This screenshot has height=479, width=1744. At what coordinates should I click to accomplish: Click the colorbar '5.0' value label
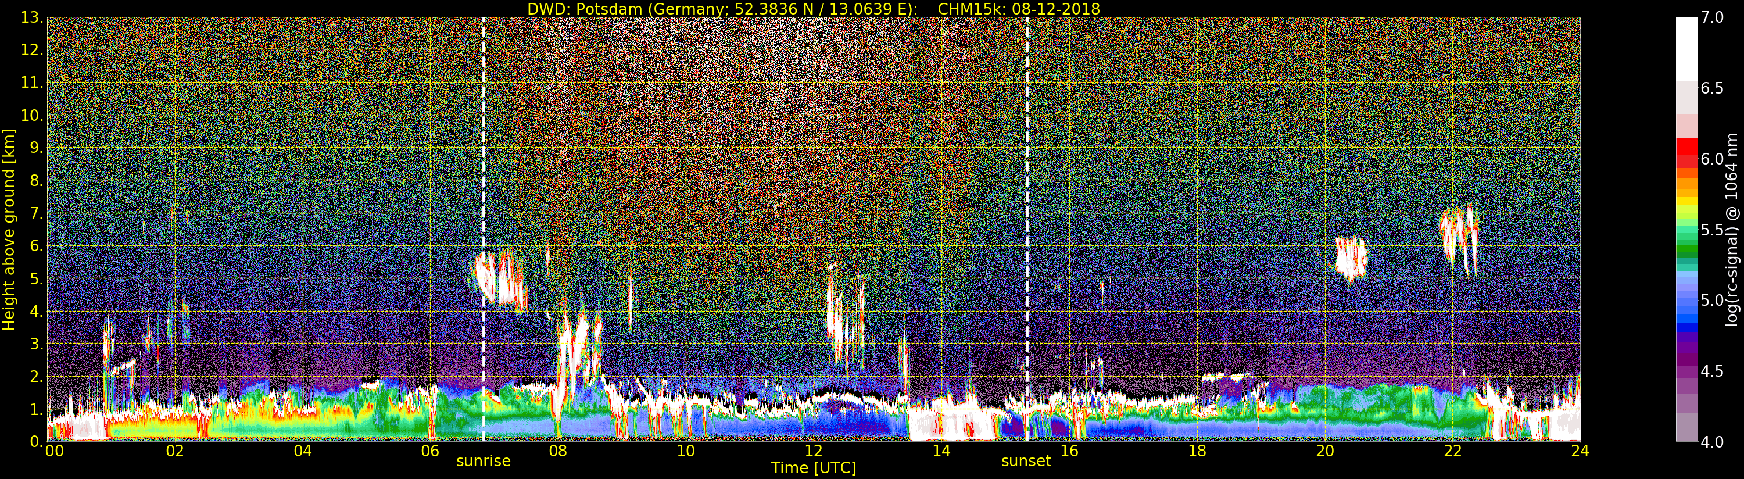(x=1712, y=300)
